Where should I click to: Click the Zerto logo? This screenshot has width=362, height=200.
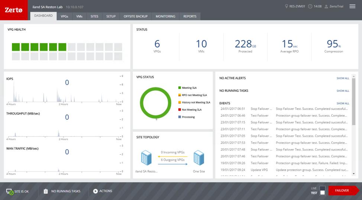click(x=14, y=10)
